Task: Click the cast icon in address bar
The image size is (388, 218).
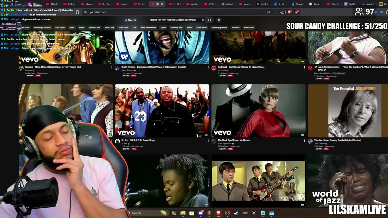Action: (268, 12)
